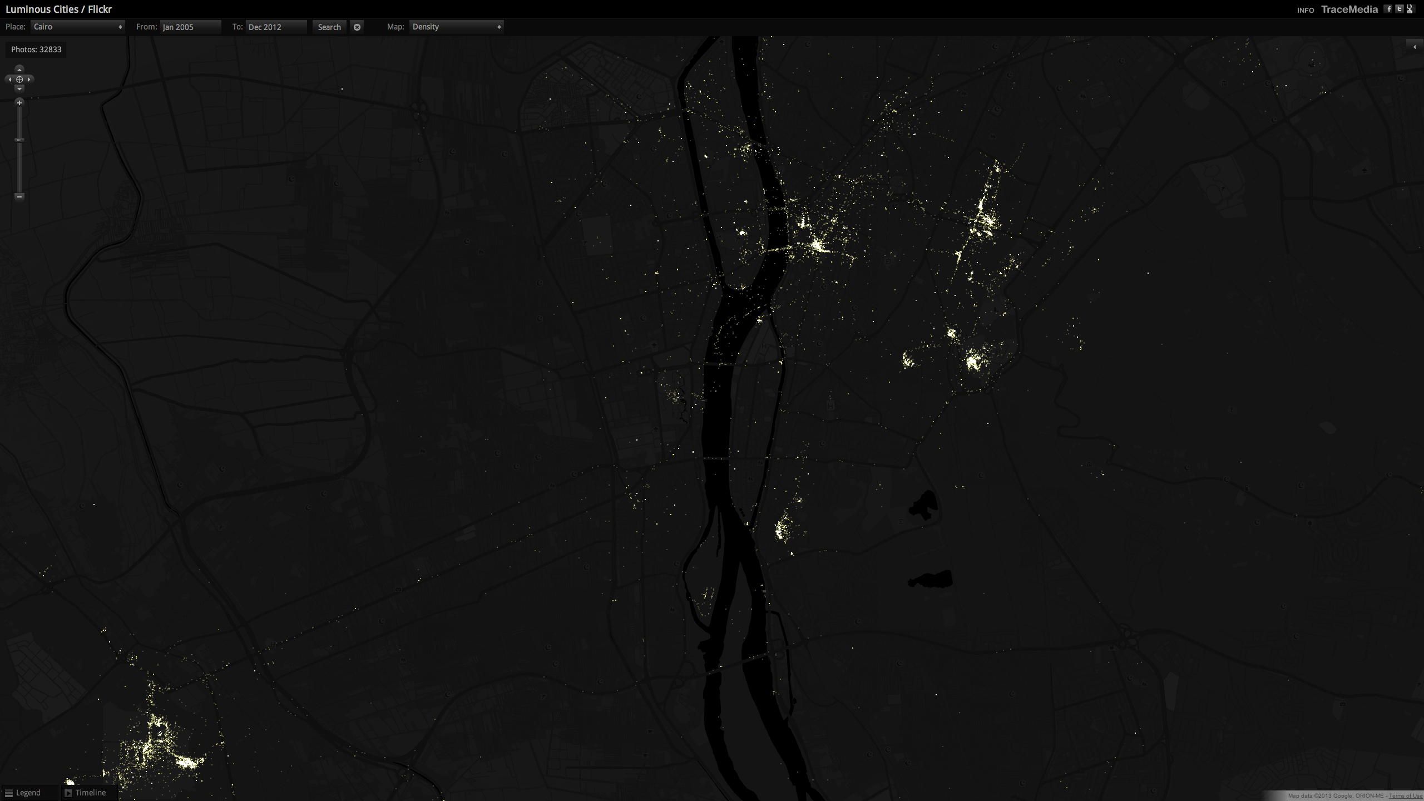1424x801 pixels.
Task: Pan the map left with arrow
Action: (x=10, y=80)
